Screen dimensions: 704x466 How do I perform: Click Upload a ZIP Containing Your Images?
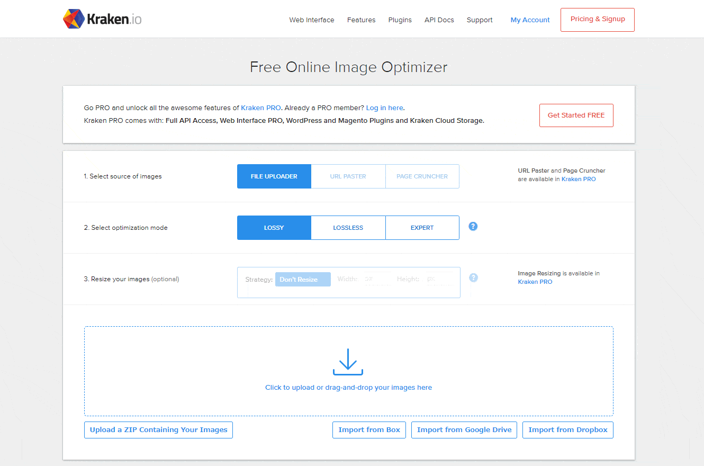click(x=158, y=430)
